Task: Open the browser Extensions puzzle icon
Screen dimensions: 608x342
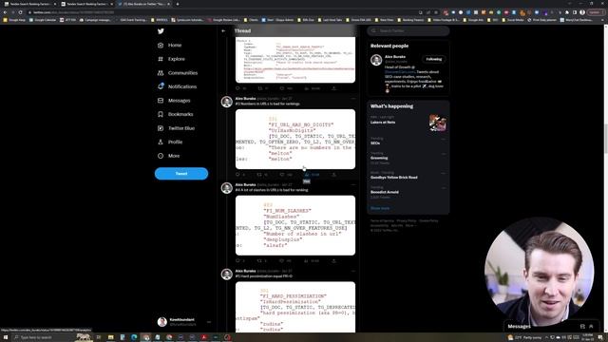Action: 567,12
